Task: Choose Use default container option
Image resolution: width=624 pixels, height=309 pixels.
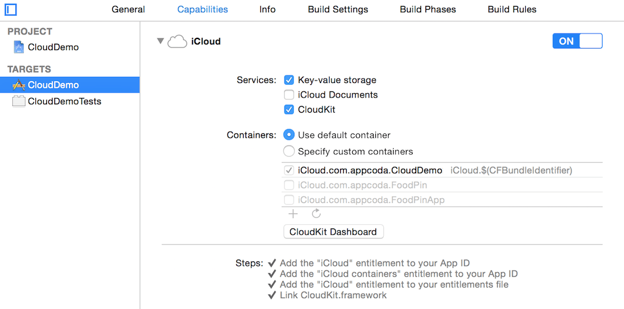Action: coord(289,135)
